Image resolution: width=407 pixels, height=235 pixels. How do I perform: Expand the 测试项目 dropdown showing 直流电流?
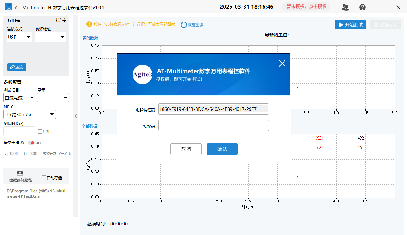tap(19, 98)
